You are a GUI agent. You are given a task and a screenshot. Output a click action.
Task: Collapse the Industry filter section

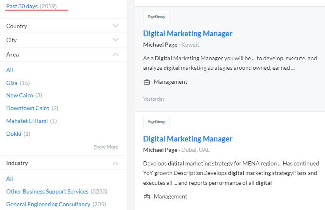pyautogui.click(x=115, y=163)
